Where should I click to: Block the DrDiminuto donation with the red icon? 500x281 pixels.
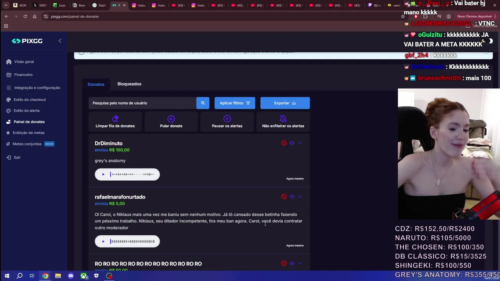(x=284, y=143)
